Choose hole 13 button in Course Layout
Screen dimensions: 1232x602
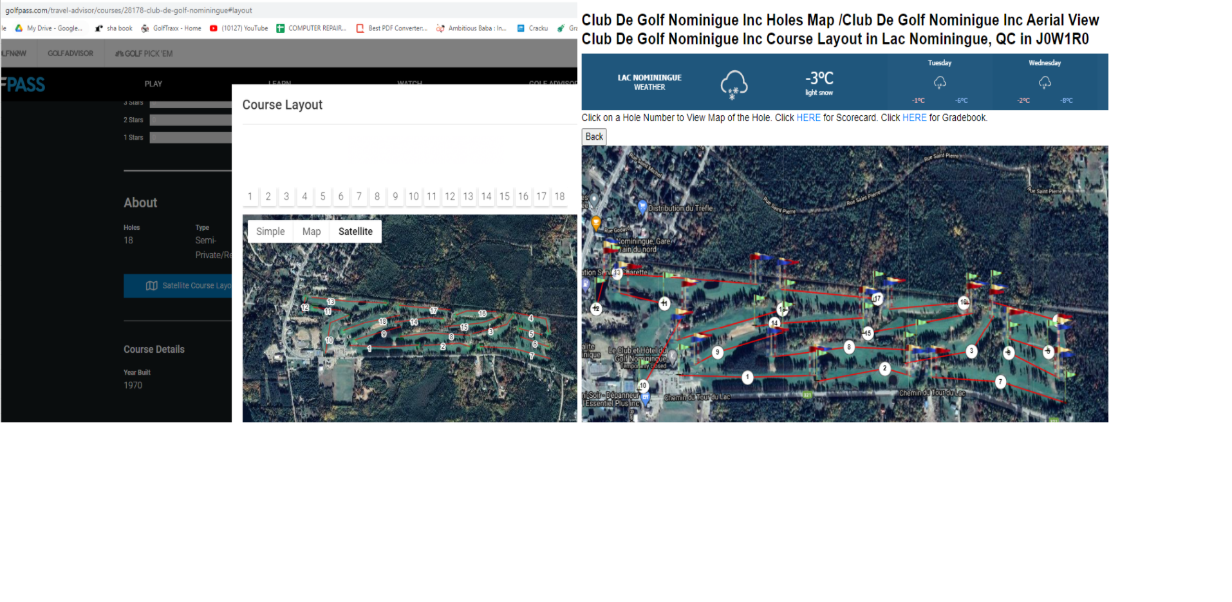coord(468,196)
